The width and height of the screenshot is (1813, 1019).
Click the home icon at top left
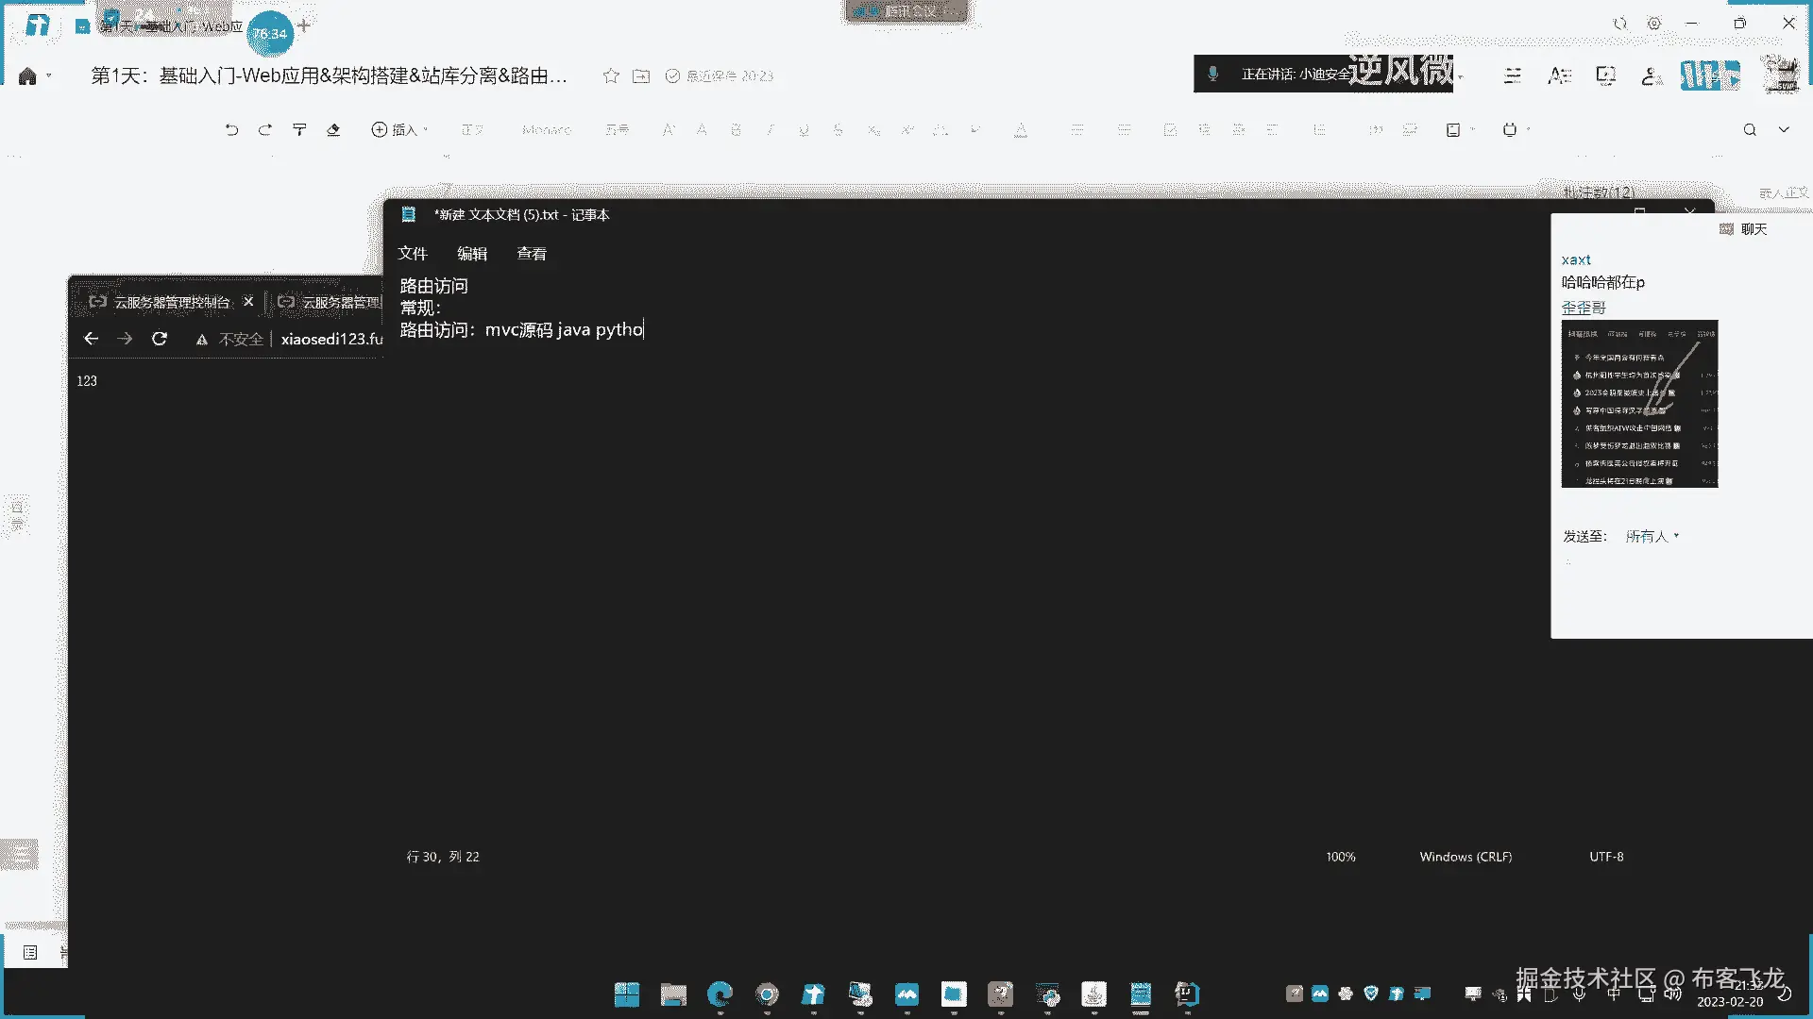coord(27,76)
